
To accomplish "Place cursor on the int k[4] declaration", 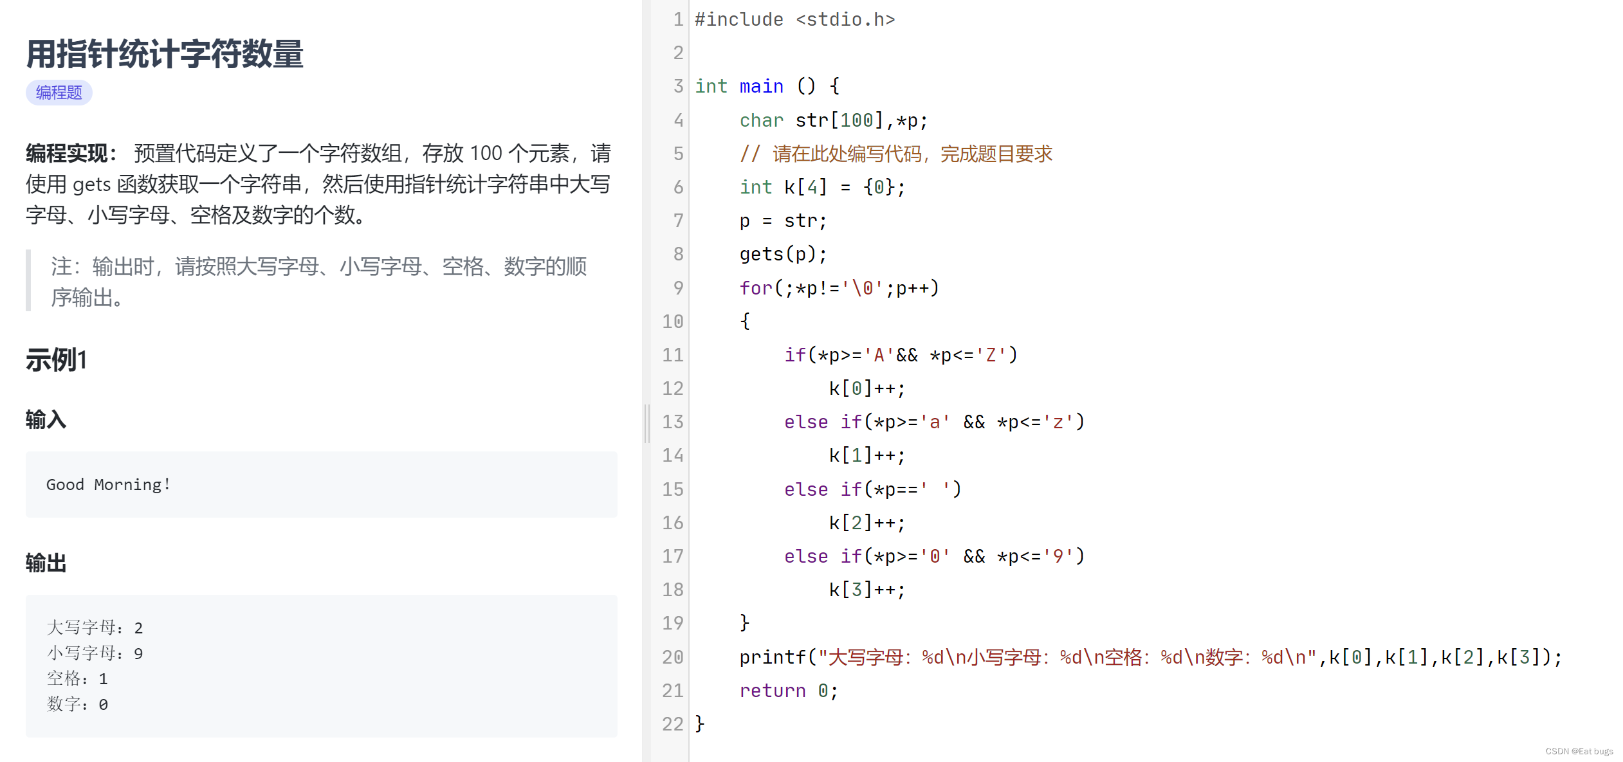I will (821, 187).
